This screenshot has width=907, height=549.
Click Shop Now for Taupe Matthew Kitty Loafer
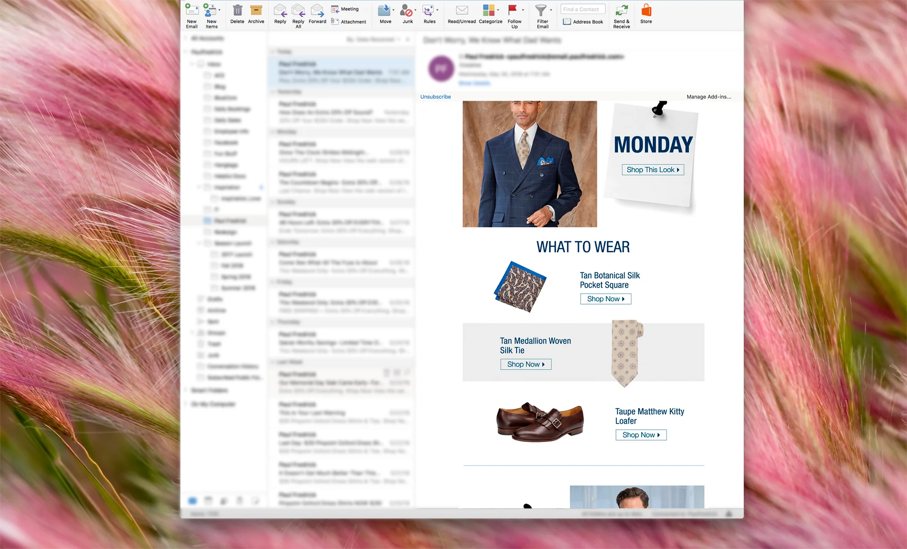641,435
